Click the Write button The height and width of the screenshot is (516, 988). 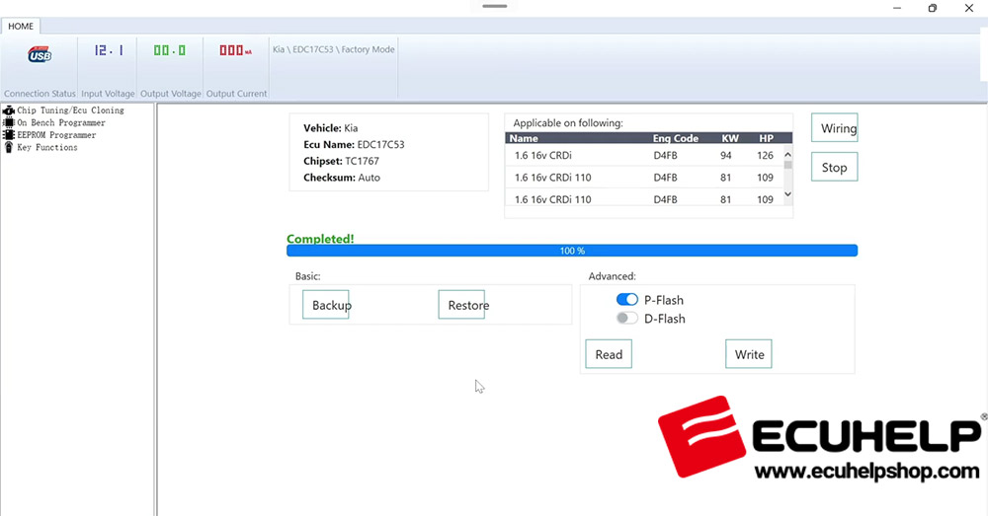(749, 353)
